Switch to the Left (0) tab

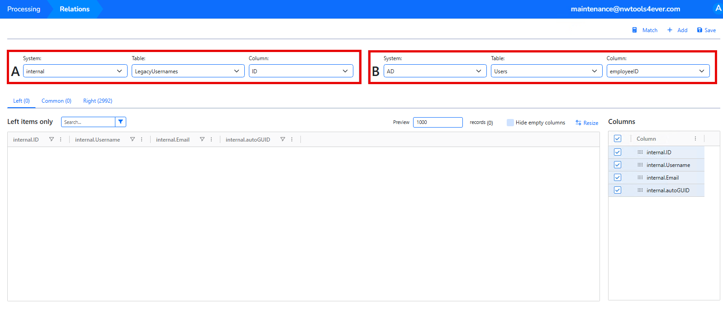pos(21,101)
